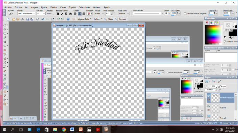
Task: Open Word from the Windows taskbar
Action: click(72, 130)
